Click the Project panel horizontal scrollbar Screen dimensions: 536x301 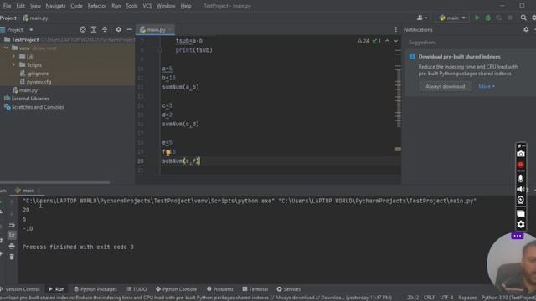[54, 182]
